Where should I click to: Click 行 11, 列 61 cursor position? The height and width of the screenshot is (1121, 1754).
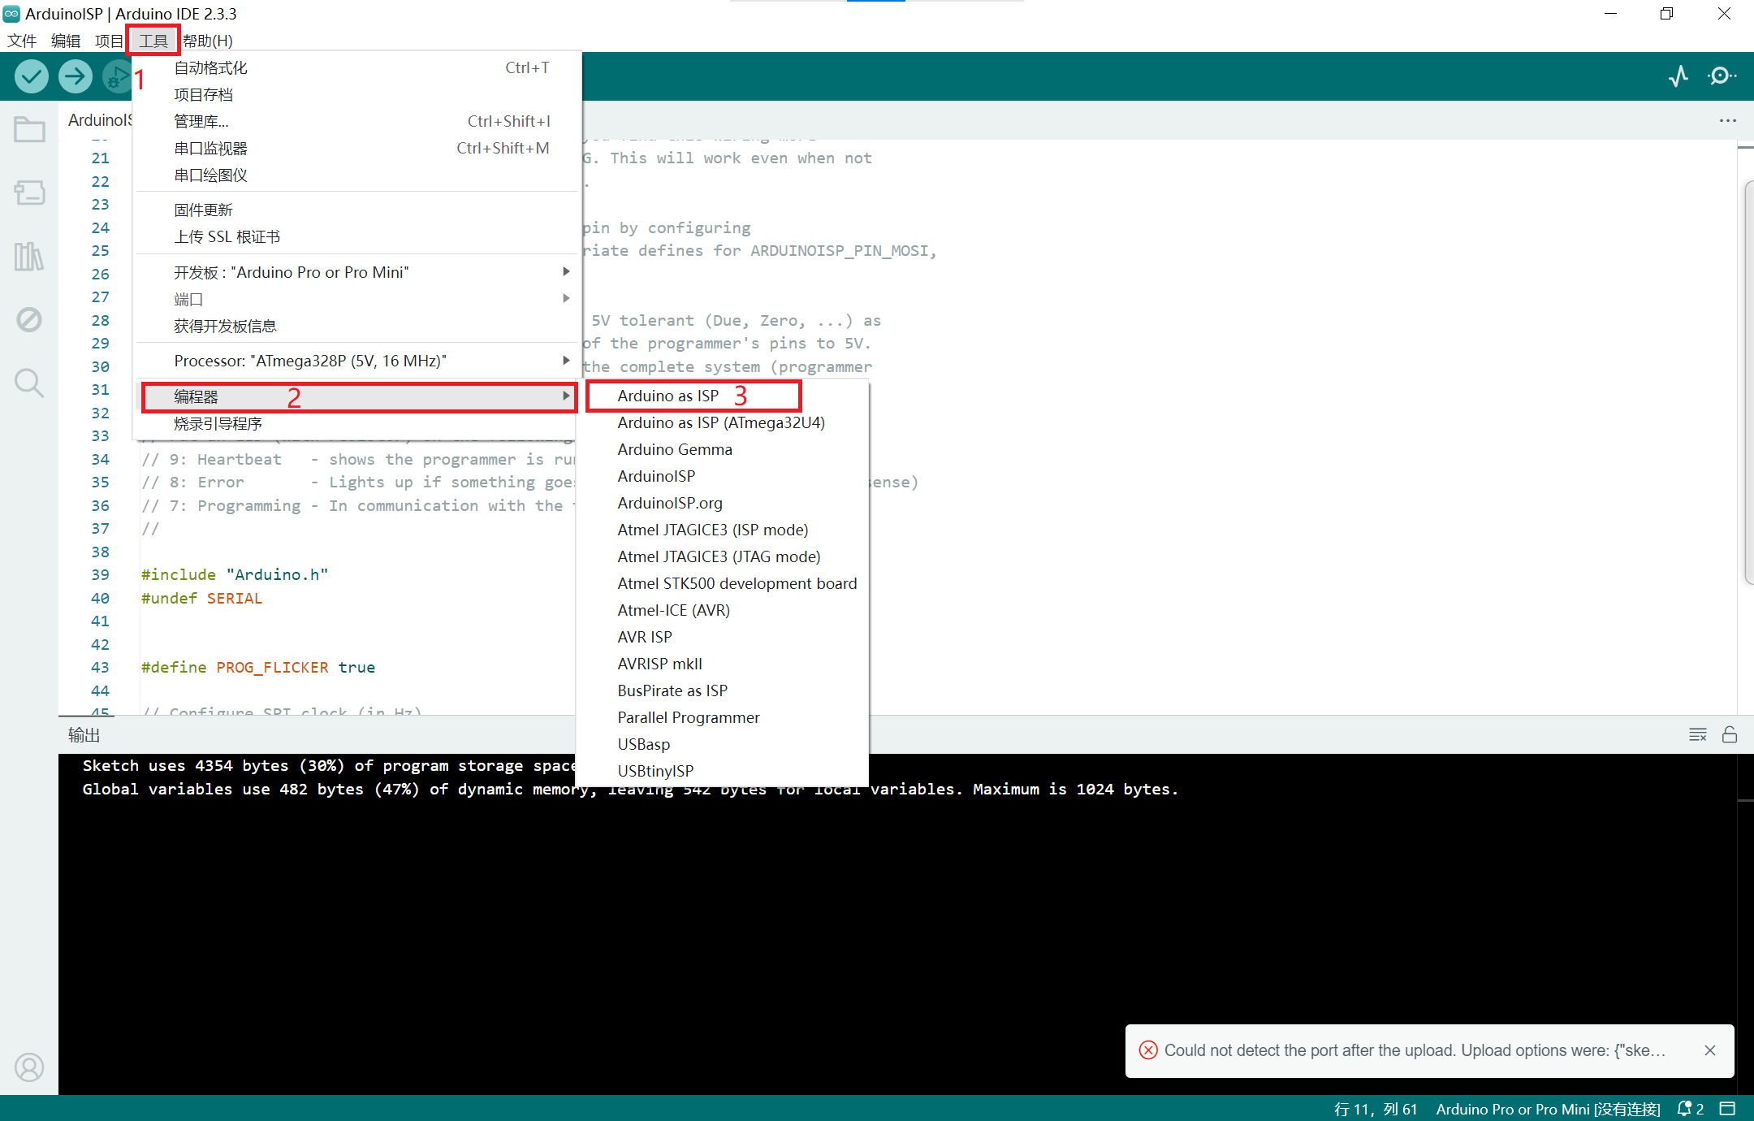[x=1376, y=1109]
